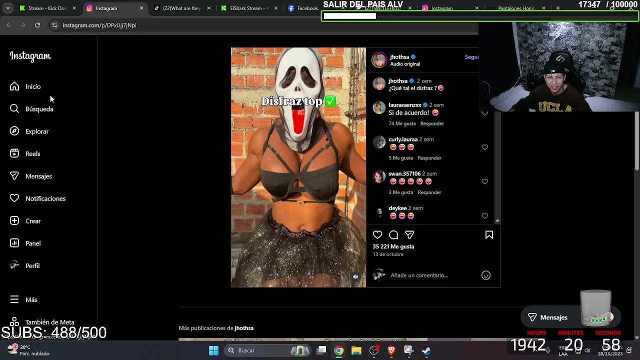This screenshot has height=360, width=640.
Task: Open swan.357106's profile username
Action: (404, 174)
